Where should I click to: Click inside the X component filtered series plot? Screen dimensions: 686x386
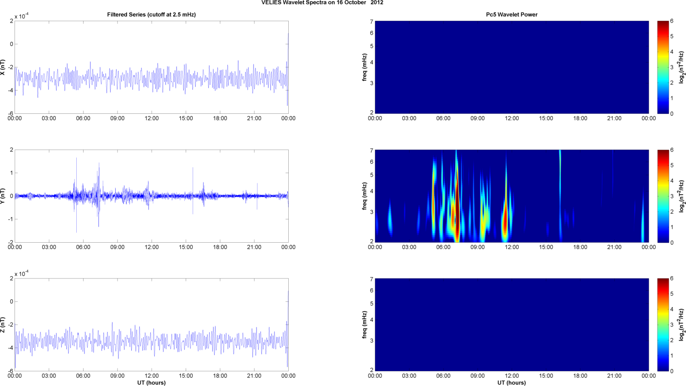pos(152,67)
